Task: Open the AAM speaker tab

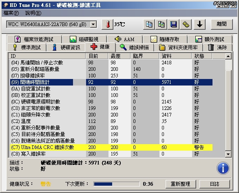Action: [124, 39]
